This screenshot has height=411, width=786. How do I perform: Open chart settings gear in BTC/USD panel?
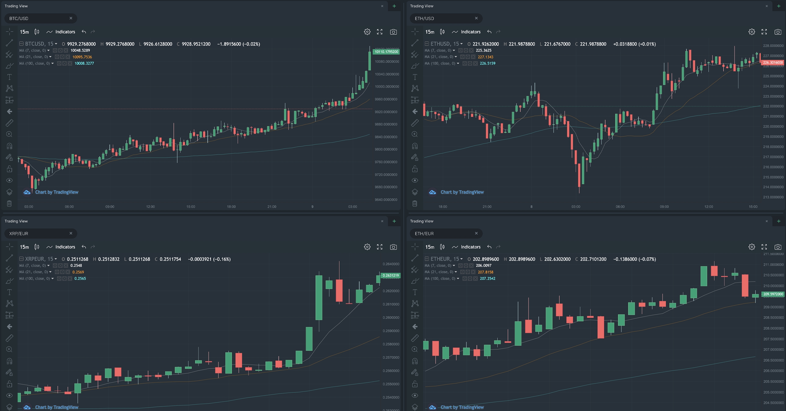point(367,32)
